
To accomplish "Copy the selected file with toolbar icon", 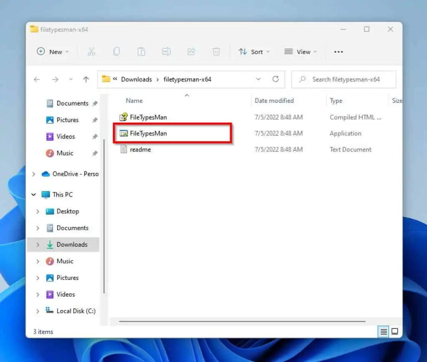I will [x=116, y=51].
